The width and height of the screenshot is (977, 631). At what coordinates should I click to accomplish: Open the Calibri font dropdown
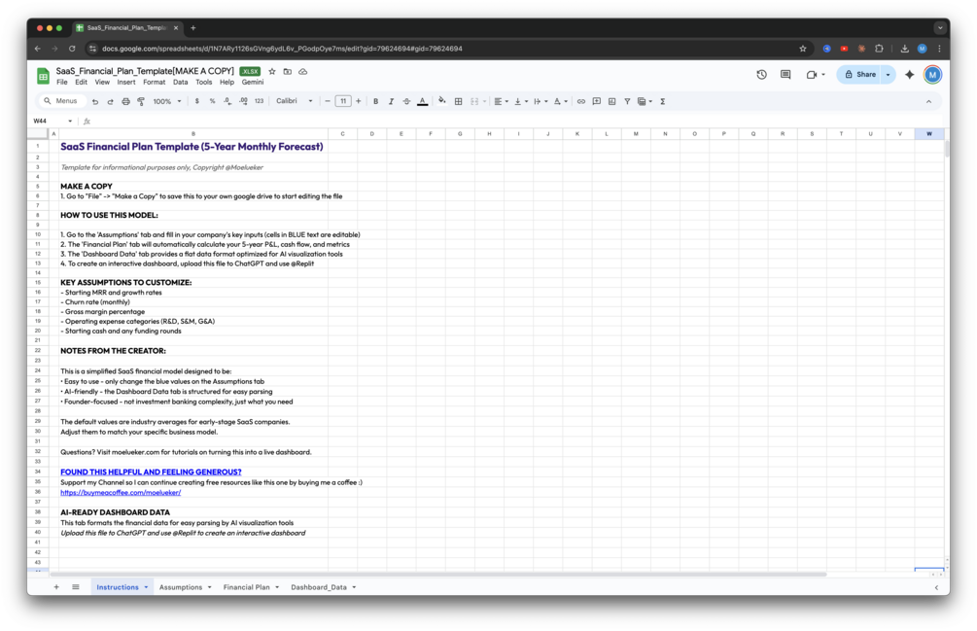[295, 101]
